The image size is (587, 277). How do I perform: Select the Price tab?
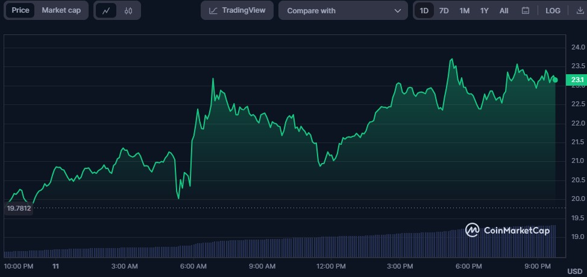(20, 10)
